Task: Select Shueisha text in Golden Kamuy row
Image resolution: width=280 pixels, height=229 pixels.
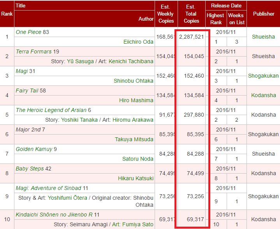Action: pos(263,154)
